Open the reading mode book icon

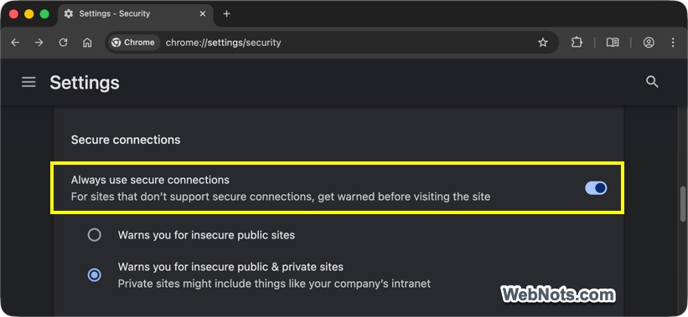coord(613,43)
